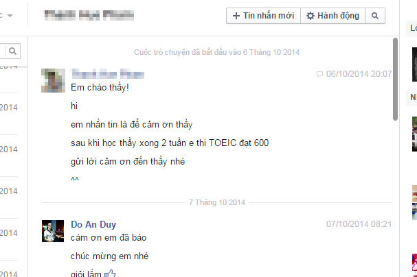
Task: Click the conversation scrollbar thumb
Action: [395, 79]
